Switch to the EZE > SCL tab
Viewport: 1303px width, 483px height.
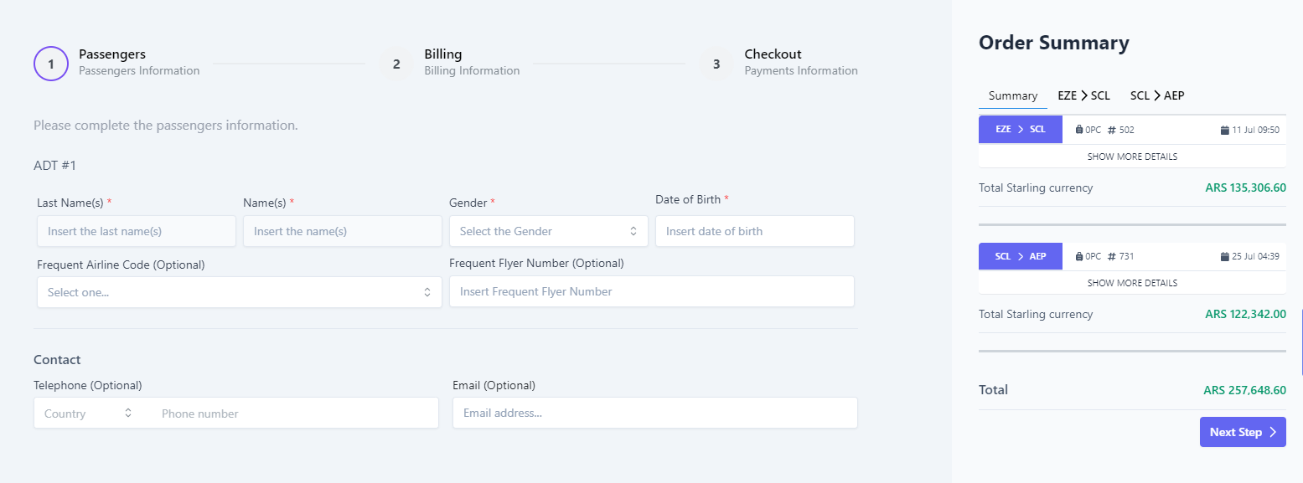(x=1083, y=96)
